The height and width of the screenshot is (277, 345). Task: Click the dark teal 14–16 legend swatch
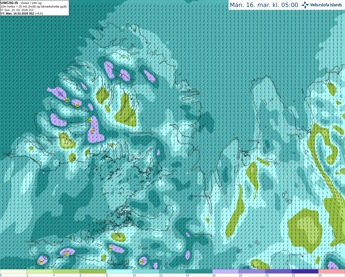[x=199, y=271]
